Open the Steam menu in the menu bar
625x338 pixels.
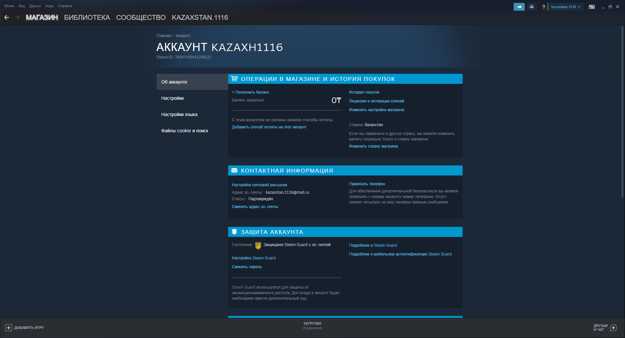(x=9, y=6)
